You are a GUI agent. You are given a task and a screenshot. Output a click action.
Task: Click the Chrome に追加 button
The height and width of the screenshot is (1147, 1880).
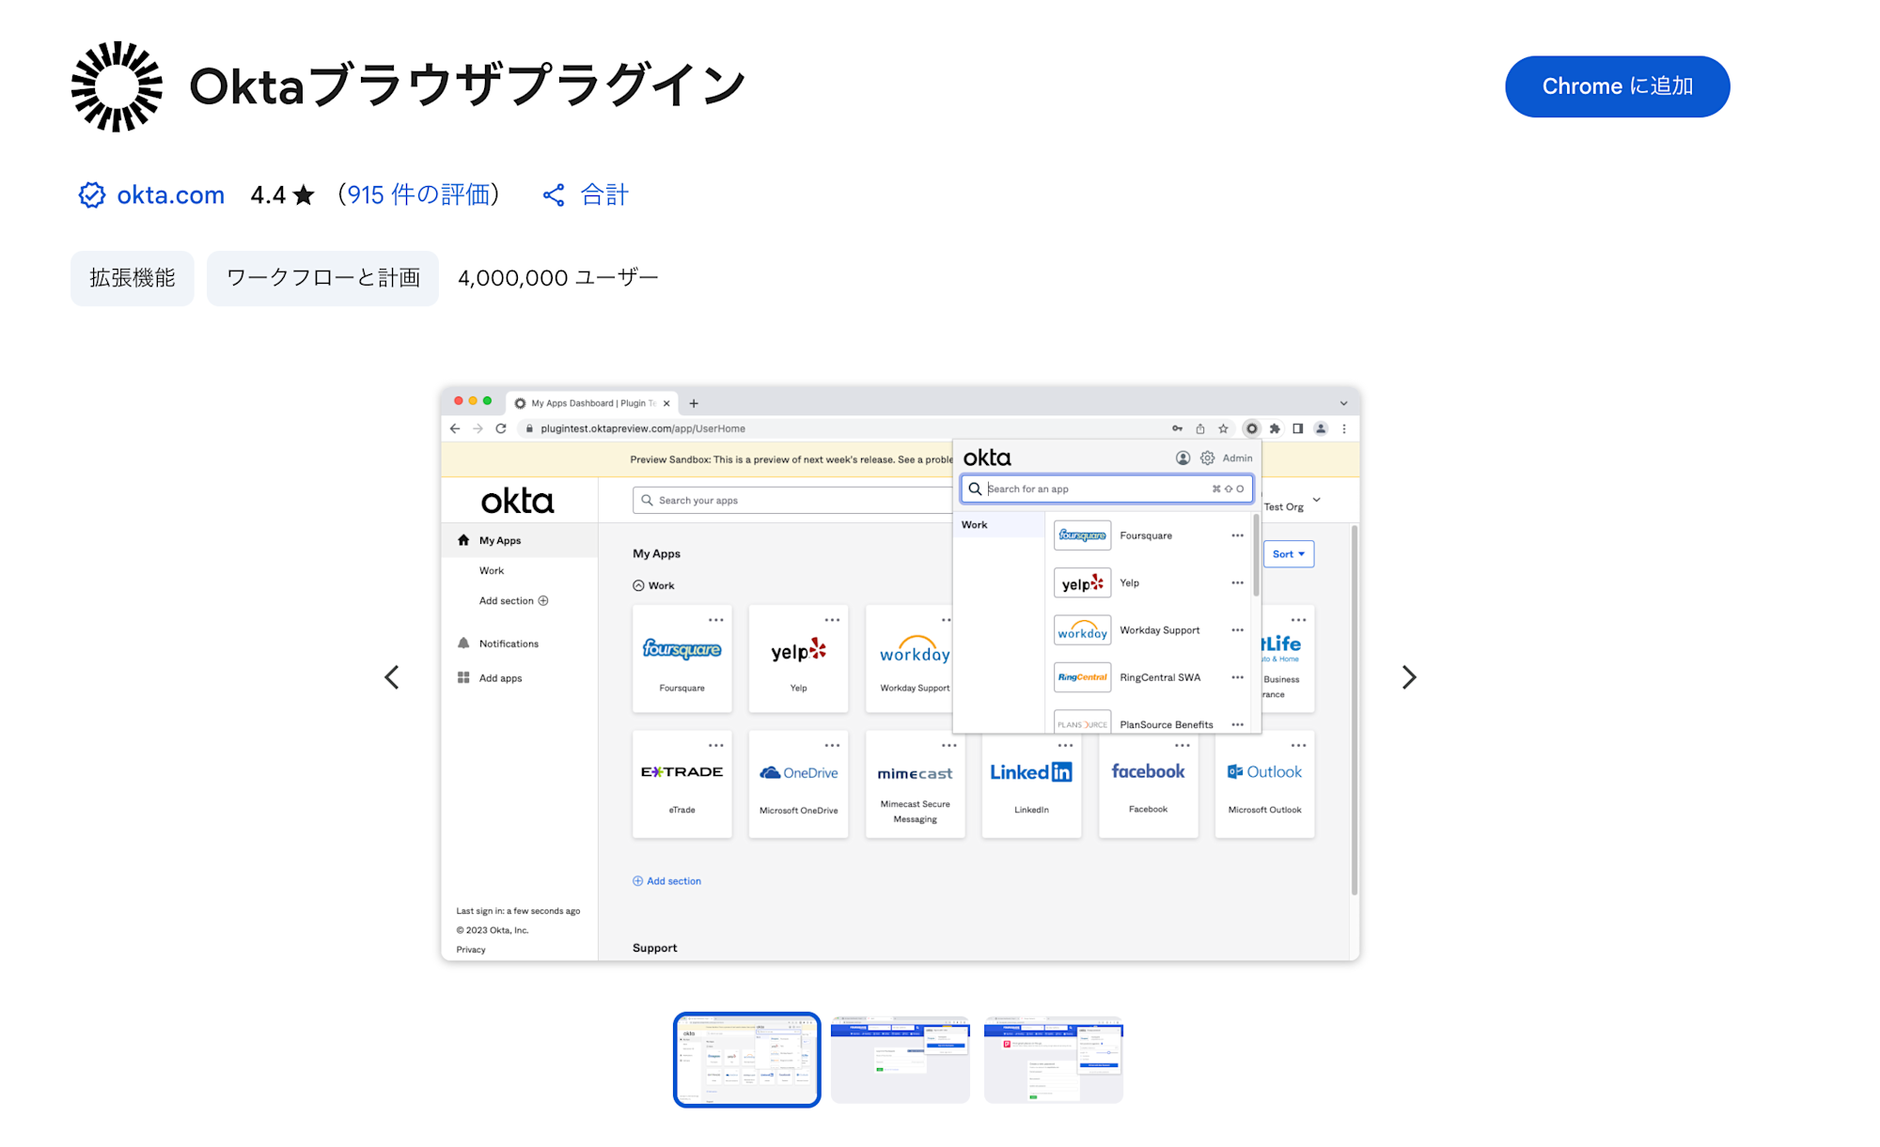(x=1617, y=85)
